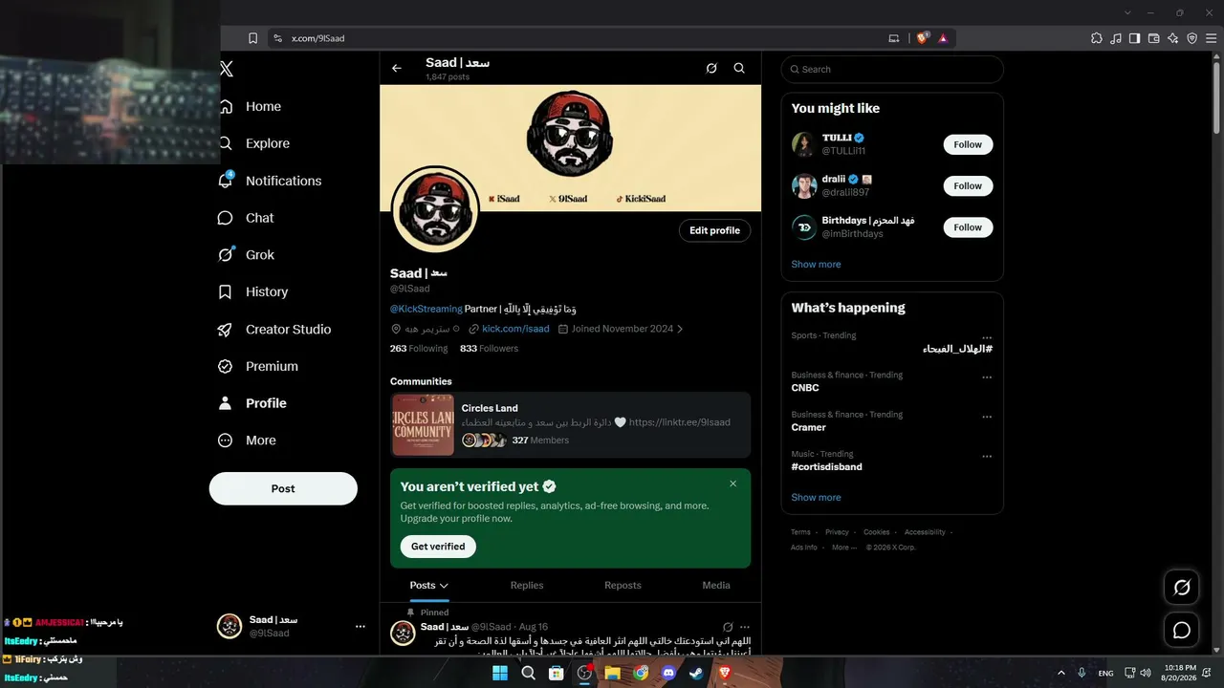Show more suggestions under You might like
1224x688 pixels.
(816, 264)
